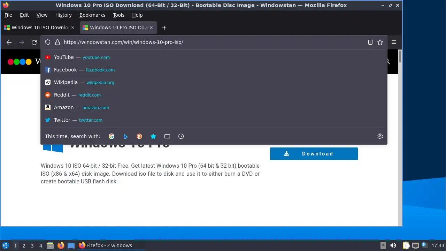Open the Tools menu

click(118, 15)
